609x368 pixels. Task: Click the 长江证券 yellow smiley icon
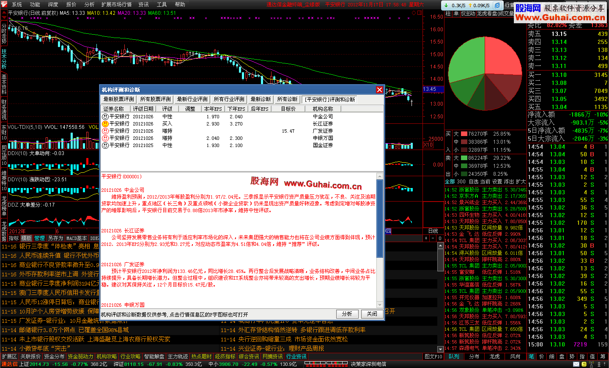coord(105,124)
